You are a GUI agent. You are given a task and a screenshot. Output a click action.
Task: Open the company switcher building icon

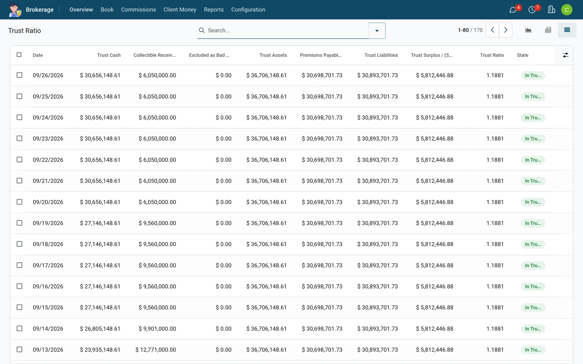pyautogui.click(x=551, y=10)
